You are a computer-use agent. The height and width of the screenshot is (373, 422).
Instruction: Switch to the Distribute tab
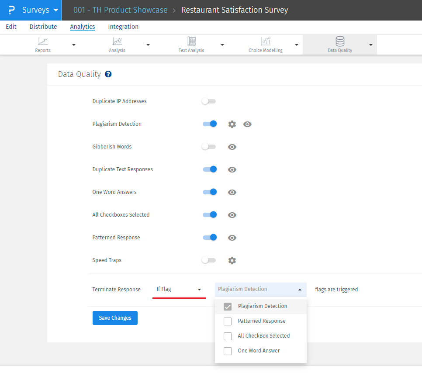tap(43, 27)
